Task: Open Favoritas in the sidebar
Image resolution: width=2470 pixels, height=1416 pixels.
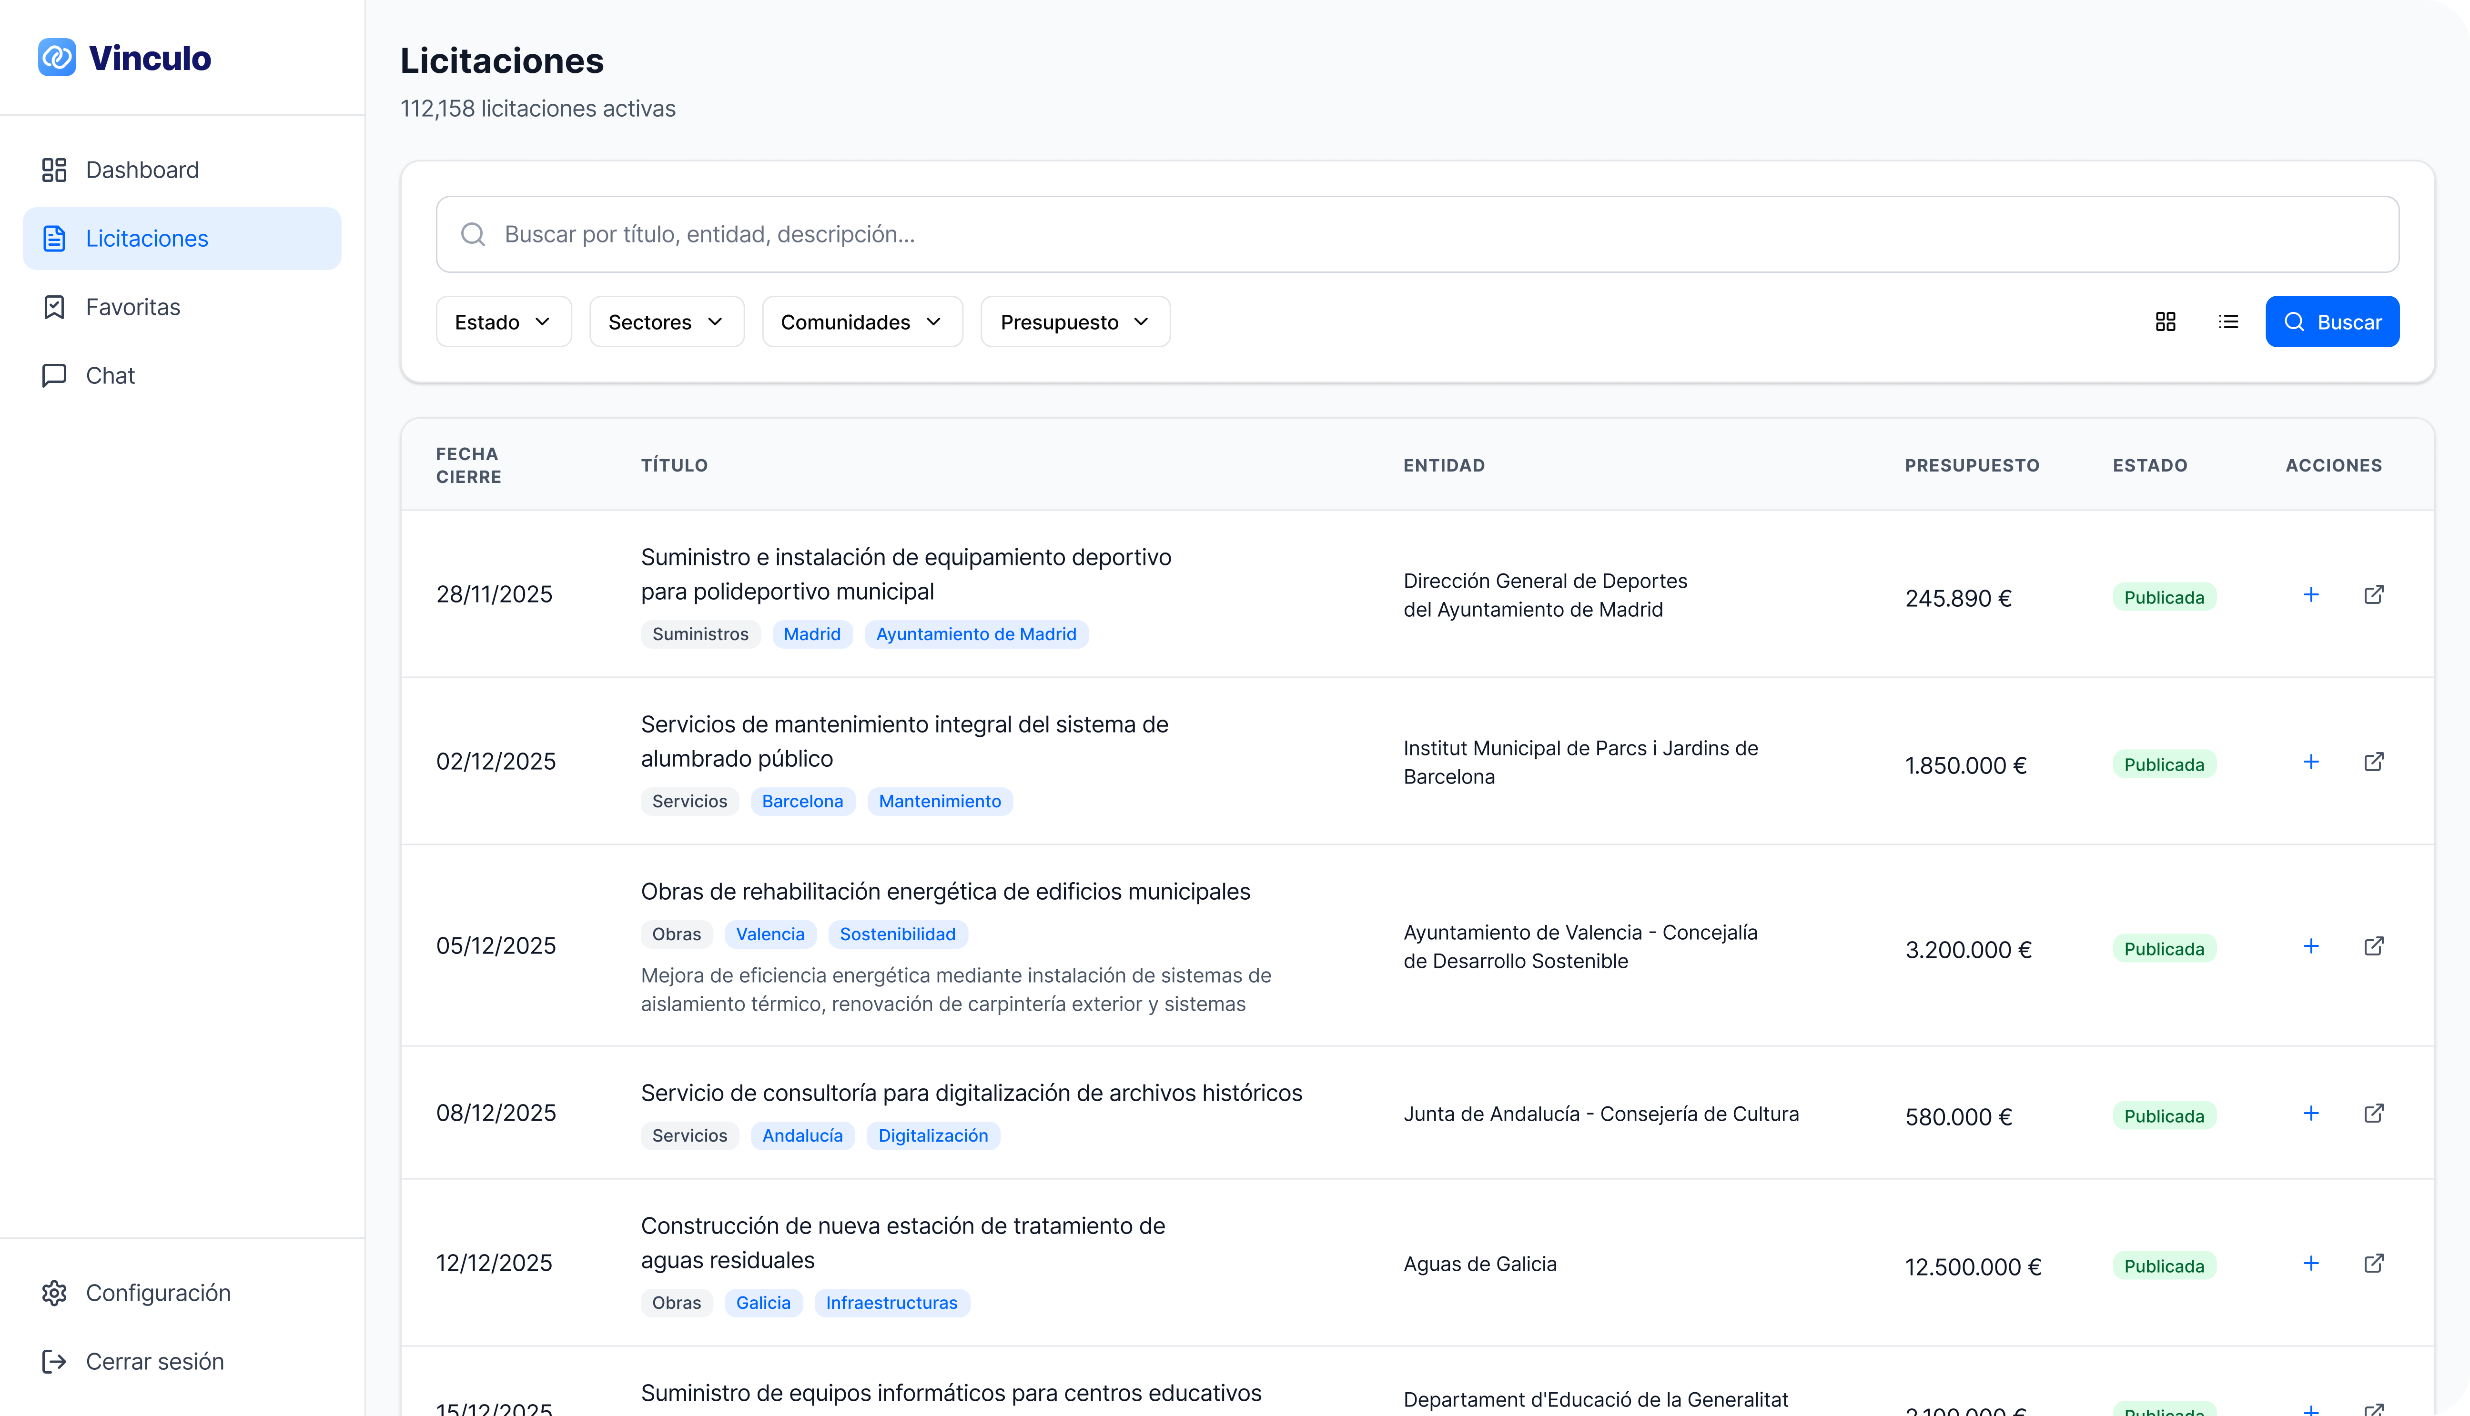Action: pos(133,307)
